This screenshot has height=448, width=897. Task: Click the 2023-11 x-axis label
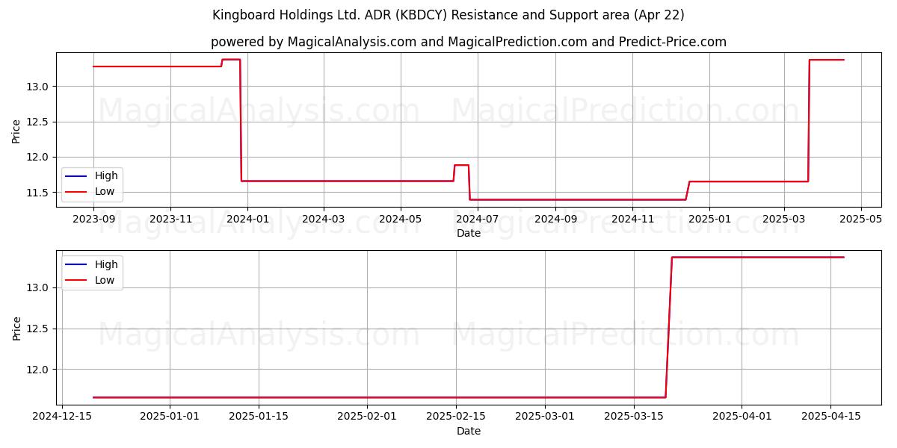coord(170,219)
